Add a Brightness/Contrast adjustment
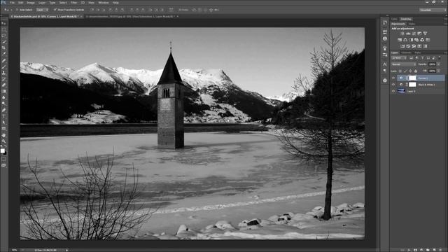The height and width of the screenshot is (252, 448). click(x=402, y=34)
